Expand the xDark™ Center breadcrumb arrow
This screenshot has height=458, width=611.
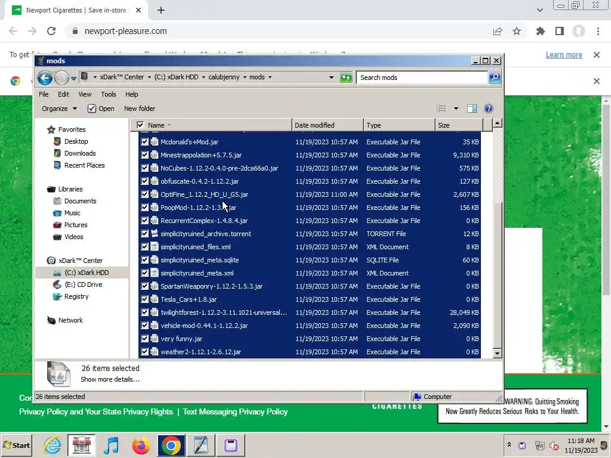[149, 77]
